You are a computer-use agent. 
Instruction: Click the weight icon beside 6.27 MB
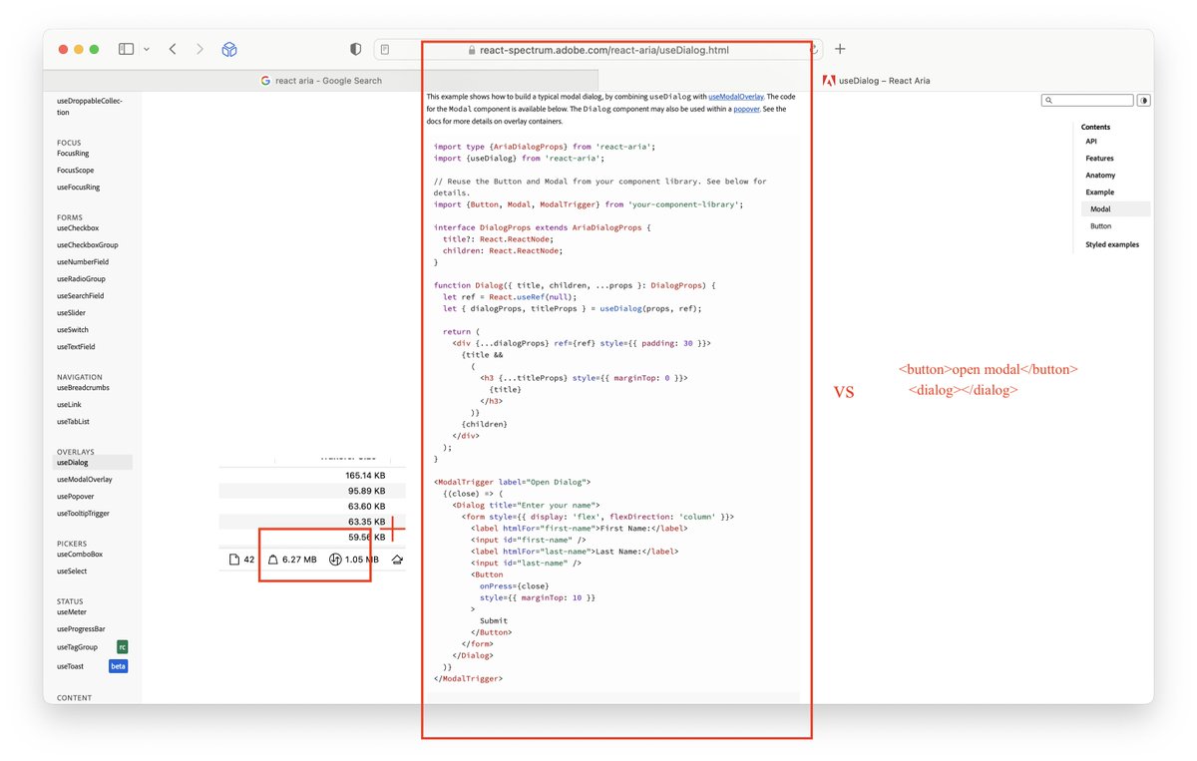[x=273, y=560]
